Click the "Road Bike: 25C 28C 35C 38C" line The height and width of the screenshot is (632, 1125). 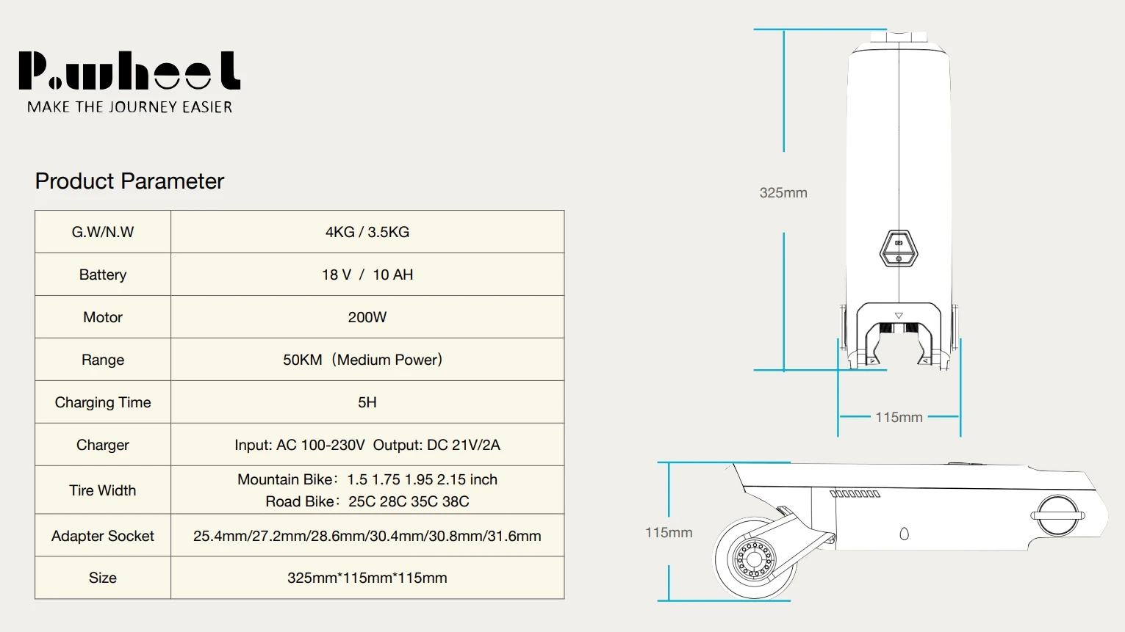[x=367, y=501]
